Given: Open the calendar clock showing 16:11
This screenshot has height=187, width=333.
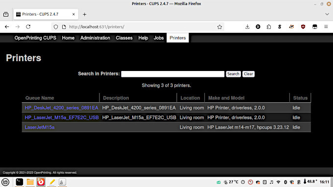Looking at the screenshot, I should (324, 182).
